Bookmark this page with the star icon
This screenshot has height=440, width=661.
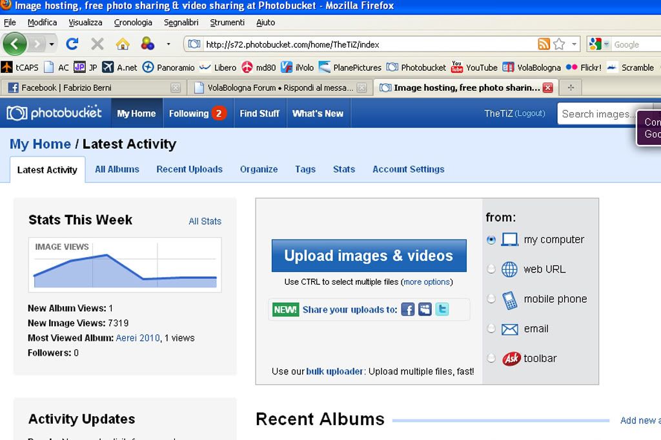click(559, 44)
